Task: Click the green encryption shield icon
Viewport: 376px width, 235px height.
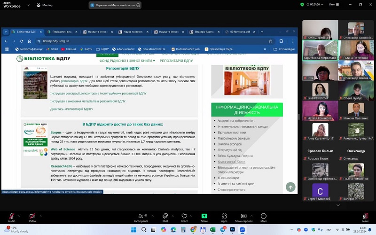Action: click(x=302, y=5)
